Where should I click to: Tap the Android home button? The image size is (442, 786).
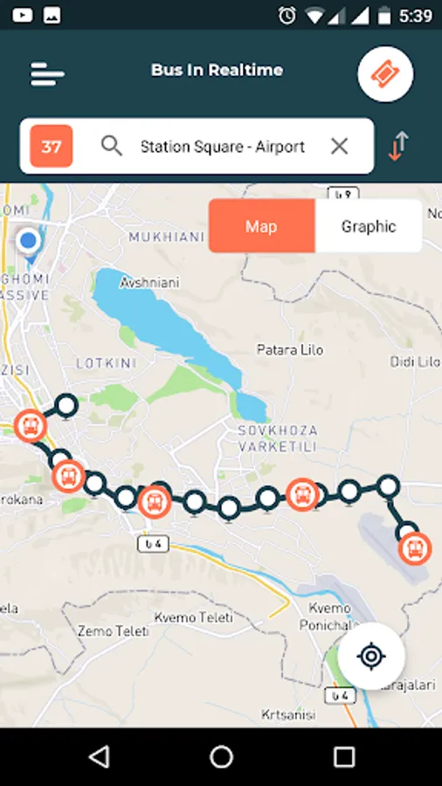221,756
